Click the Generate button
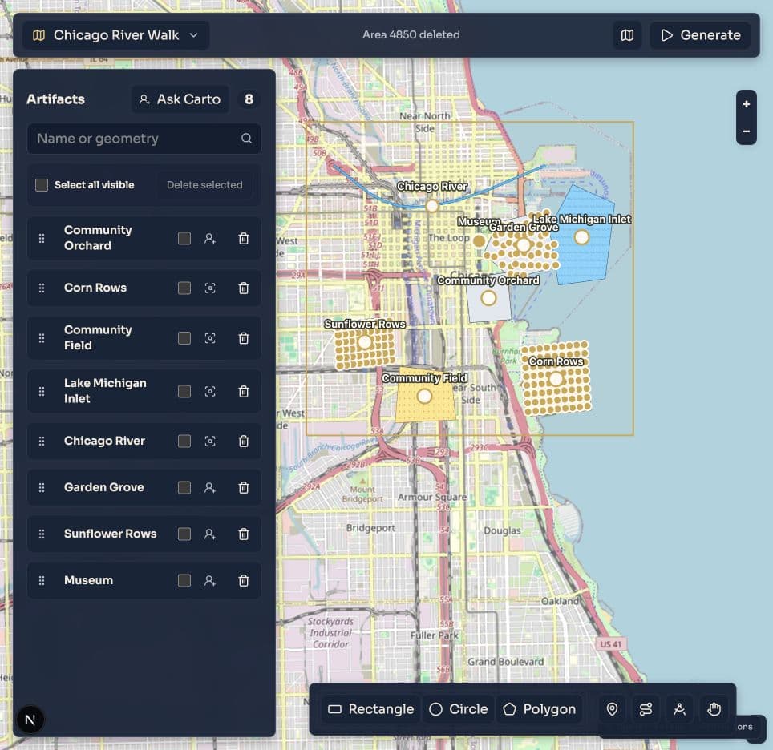Image resolution: width=773 pixels, height=750 pixels. (701, 35)
